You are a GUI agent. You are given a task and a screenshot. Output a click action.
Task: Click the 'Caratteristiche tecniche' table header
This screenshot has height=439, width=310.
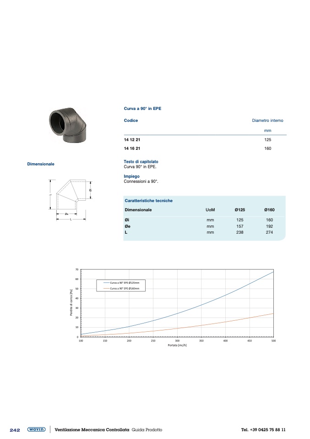[148, 201]
